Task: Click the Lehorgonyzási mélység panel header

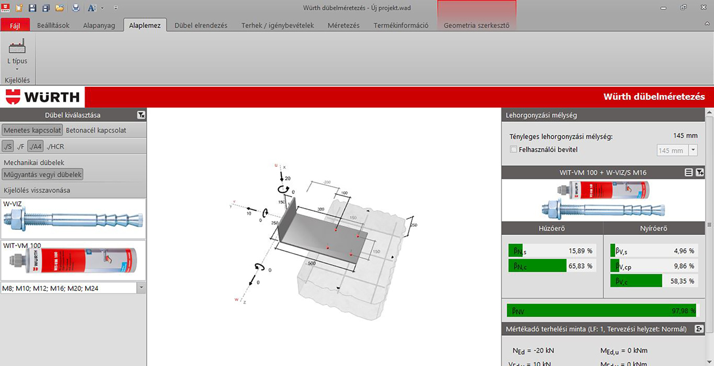Action: (x=603, y=115)
